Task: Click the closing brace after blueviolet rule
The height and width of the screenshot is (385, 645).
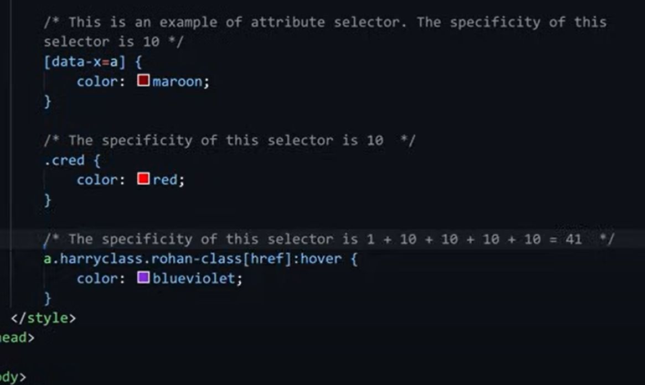Action: click(x=48, y=298)
